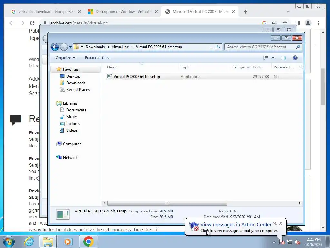
Task: Open Documents library
Action: [x=76, y=110]
